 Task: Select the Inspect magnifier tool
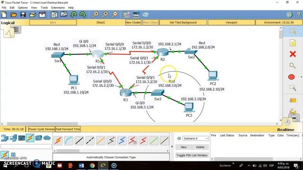pos(293,66)
